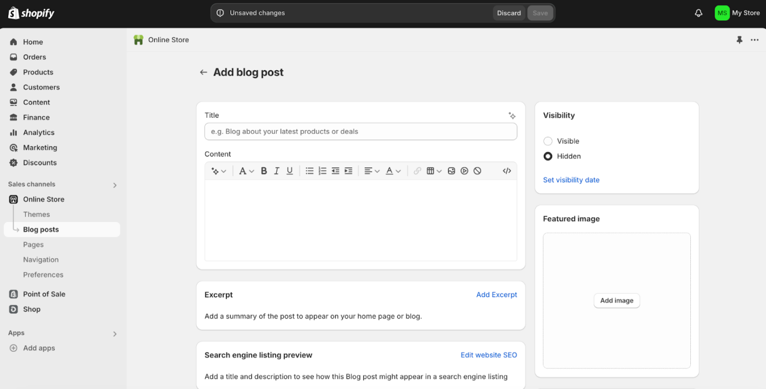Open the text color dropdown
The image size is (766, 389).
tap(392, 170)
